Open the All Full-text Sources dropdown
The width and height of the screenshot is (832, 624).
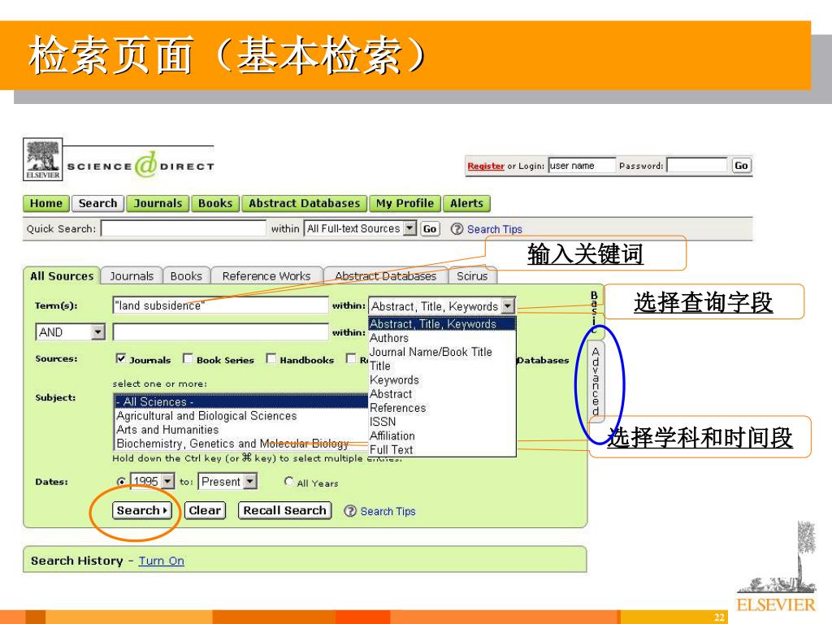(x=360, y=228)
